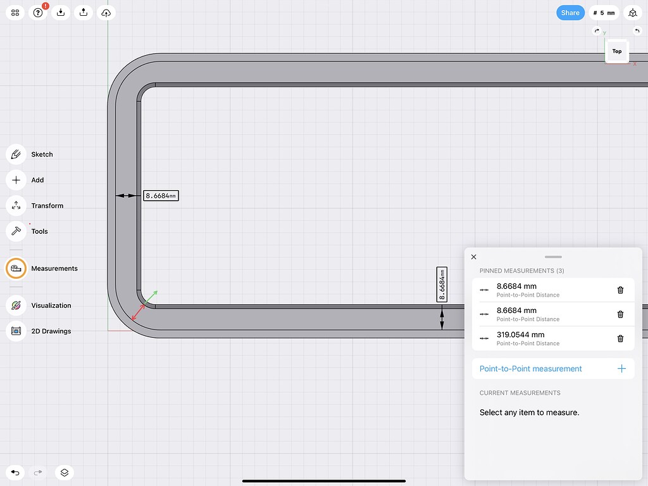The width and height of the screenshot is (648, 486).
Task: Click the Share button
Action: click(x=570, y=12)
